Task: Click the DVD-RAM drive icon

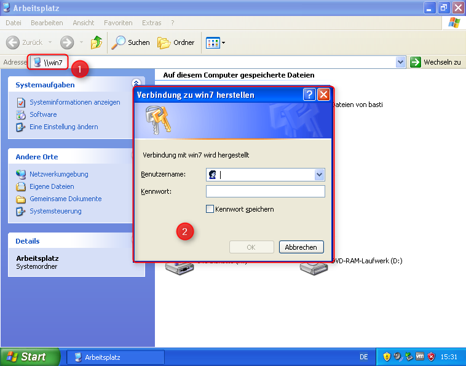Action: (314, 268)
